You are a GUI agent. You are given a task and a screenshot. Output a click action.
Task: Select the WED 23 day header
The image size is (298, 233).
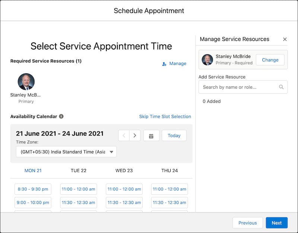tap(124, 170)
